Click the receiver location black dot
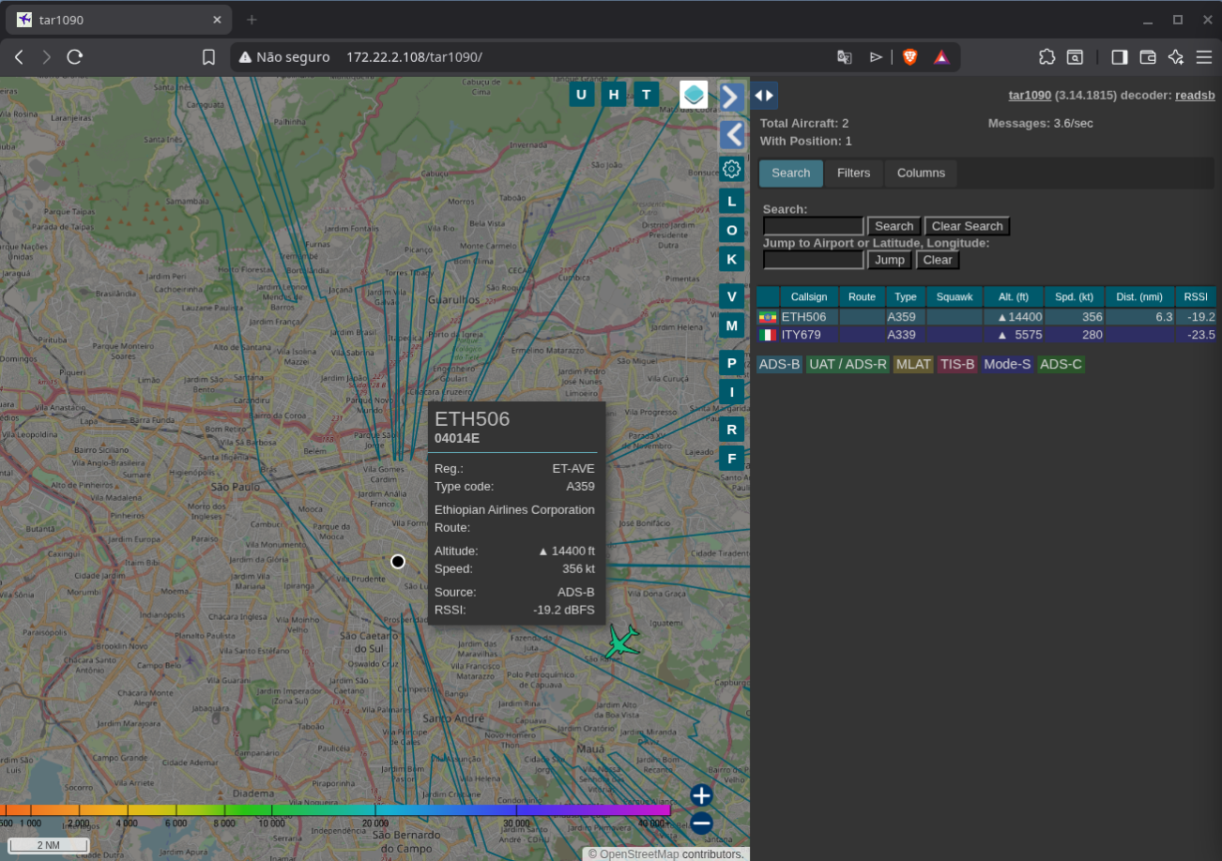Screen dimensions: 1222x861 [x=398, y=561]
